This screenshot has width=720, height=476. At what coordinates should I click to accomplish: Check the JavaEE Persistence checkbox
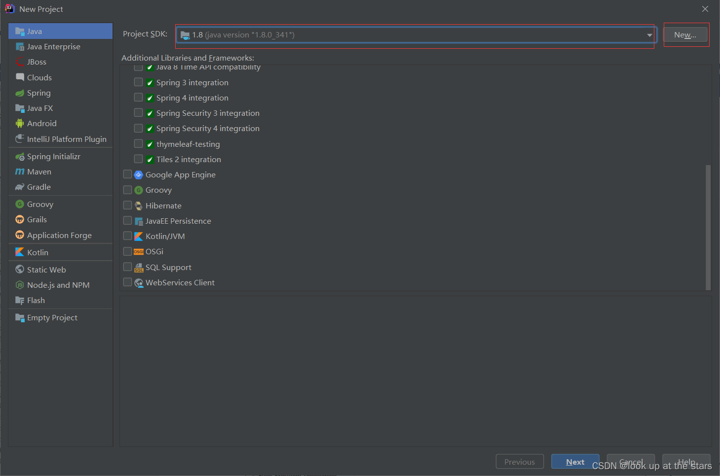click(x=128, y=221)
